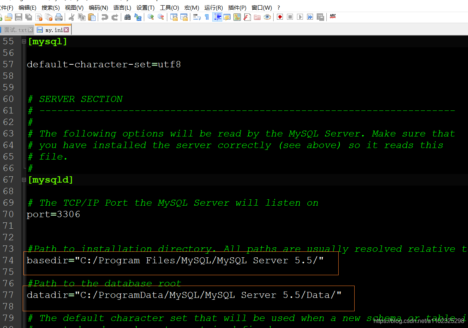Viewport: 468px width, 328px height.
Task: Open the 宏(M) menu
Action: (x=191, y=7)
